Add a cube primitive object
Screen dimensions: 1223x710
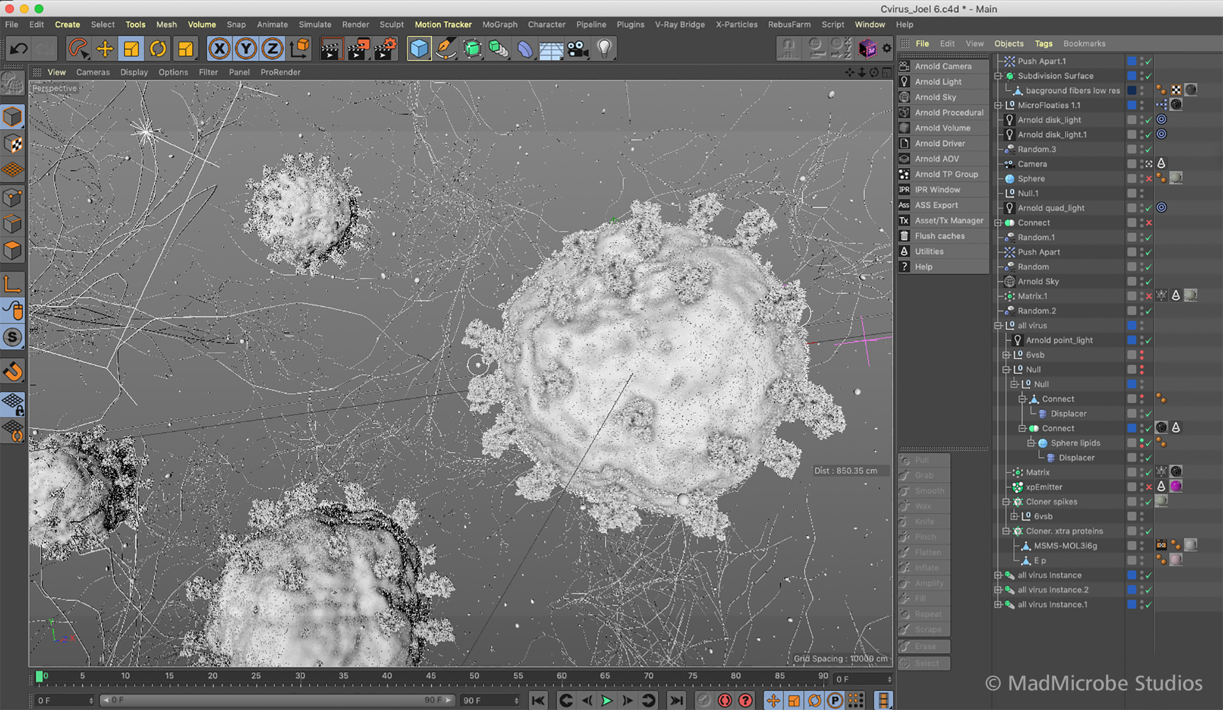click(419, 48)
